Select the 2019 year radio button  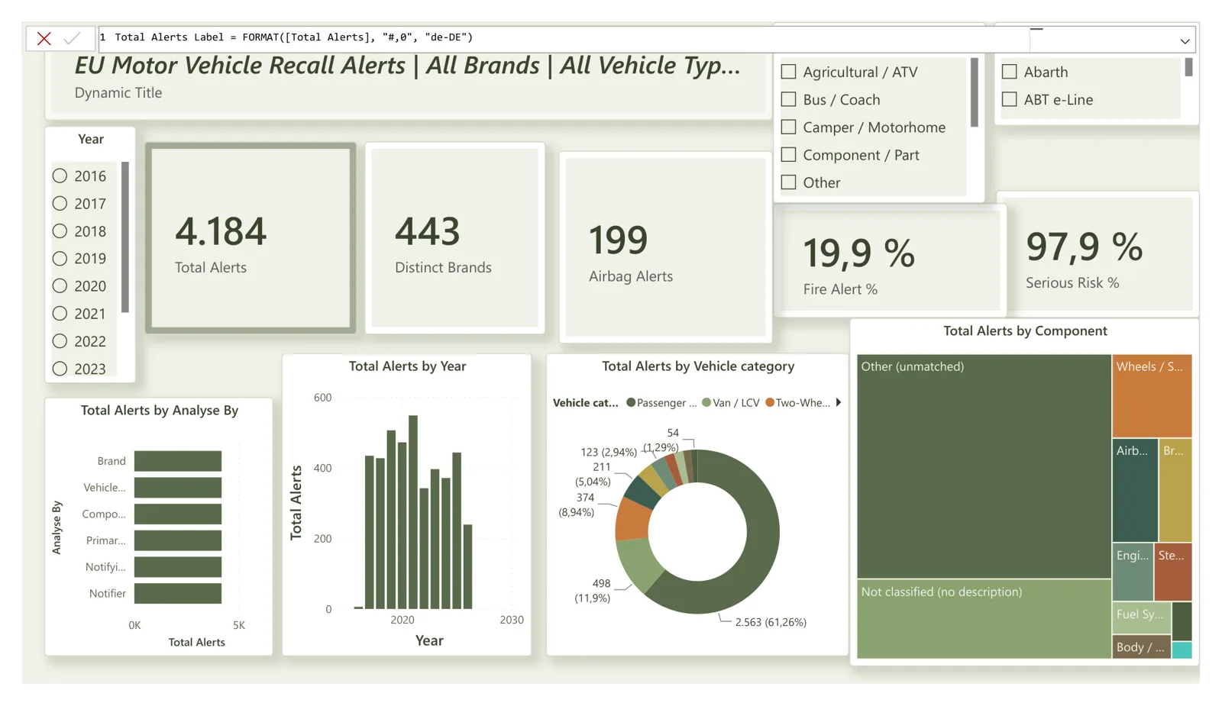(x=60, y=258)
